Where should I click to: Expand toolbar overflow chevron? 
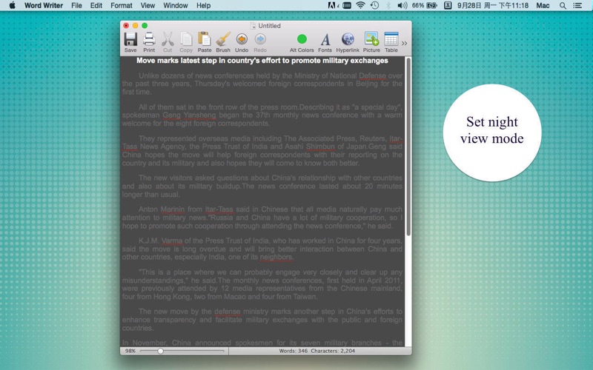(404, 43)
